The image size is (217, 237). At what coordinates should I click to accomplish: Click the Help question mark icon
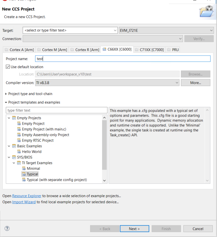(x=7, y=228)
